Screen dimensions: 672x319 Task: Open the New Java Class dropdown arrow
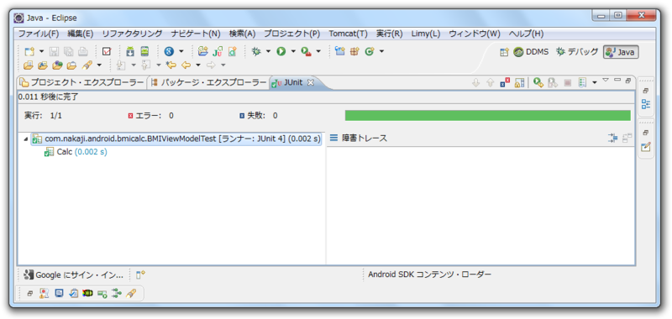point(381,51)
